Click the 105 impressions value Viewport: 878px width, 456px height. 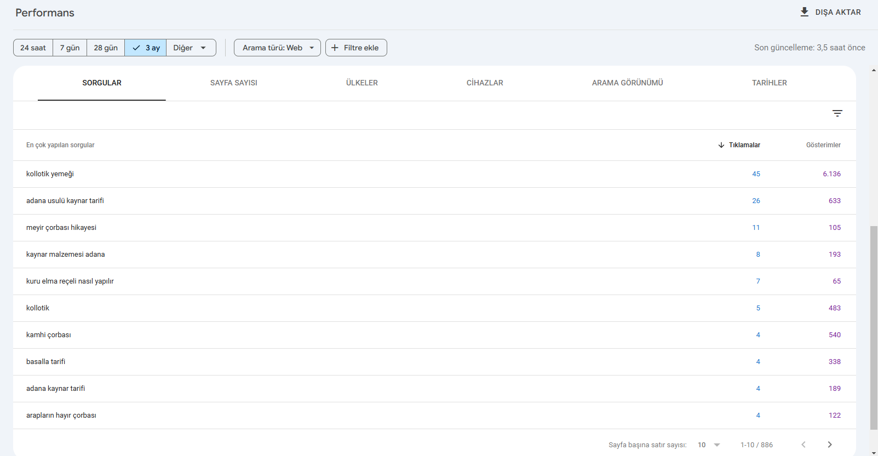click(835, 228)
